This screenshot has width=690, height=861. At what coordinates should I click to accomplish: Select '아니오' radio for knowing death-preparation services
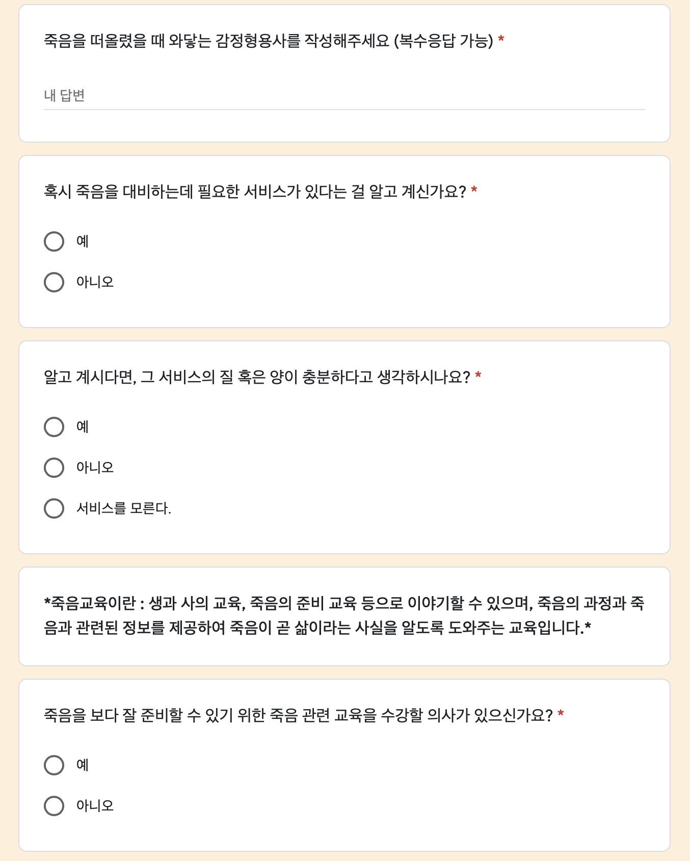pos(54,282)
